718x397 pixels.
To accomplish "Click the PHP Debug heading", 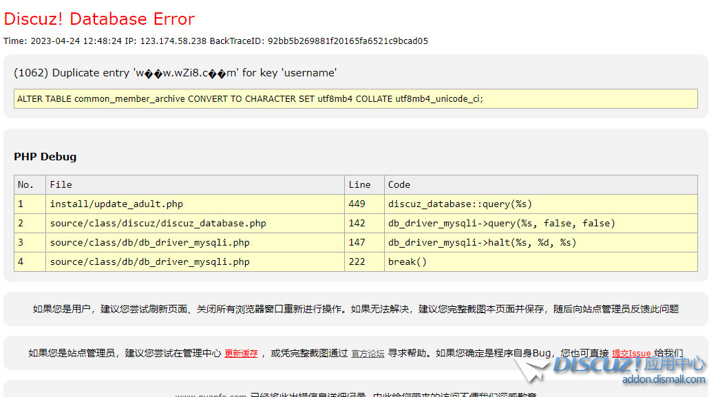I will 45,156.
